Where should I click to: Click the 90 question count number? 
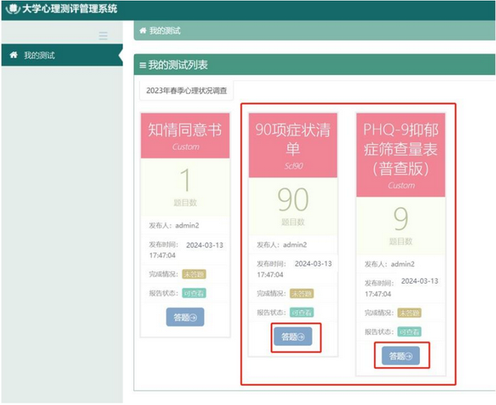coord(293,200)
